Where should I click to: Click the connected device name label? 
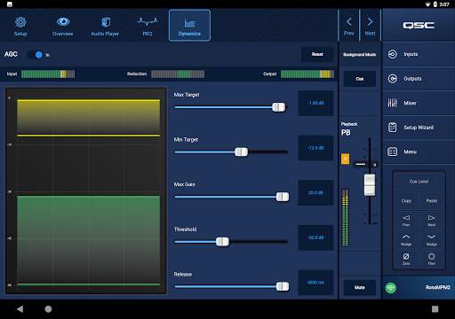pyautogui.click(x=438, y=287)
